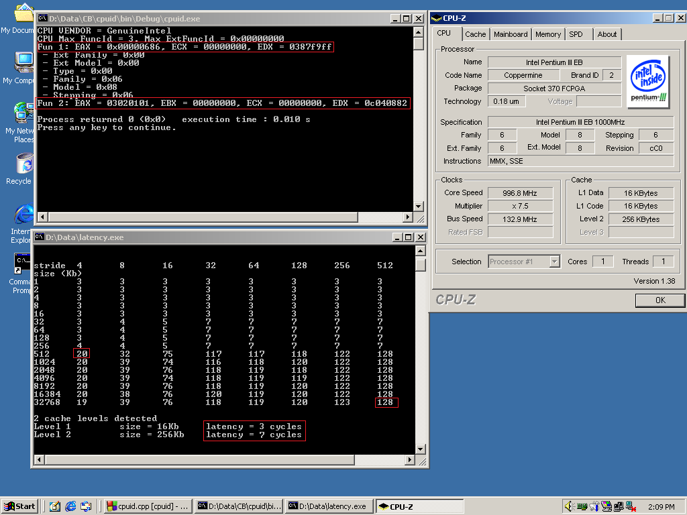Viewport: 687px width, 515px height.
Task: Click cpuid.exe console's horizontal scrollbar right arrow
Action: pos(407,217)
